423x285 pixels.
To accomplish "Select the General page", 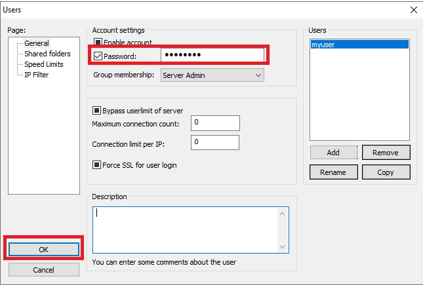I will click(36, 43).
